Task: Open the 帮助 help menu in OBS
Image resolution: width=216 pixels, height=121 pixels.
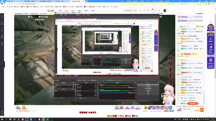Action: tap(89, 15)
